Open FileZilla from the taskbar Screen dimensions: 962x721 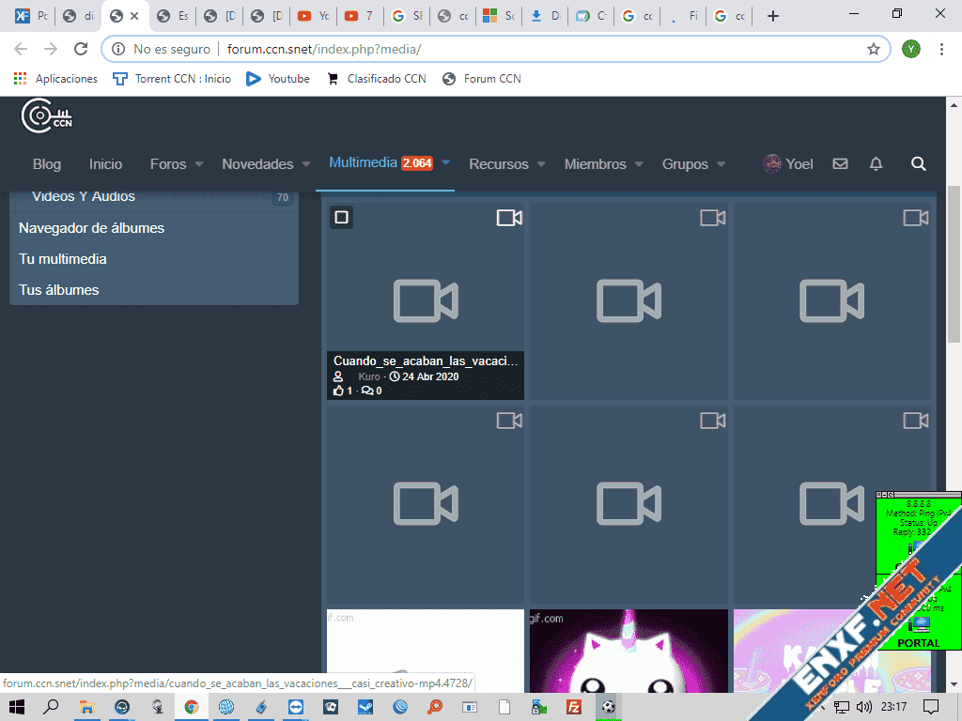573,706
